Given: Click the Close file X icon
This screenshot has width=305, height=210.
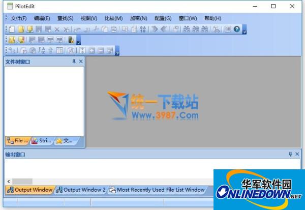Looking at the screenshot, I should click(x=57, y=29).
